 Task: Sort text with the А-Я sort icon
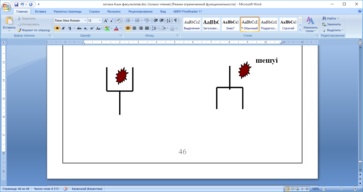(x=168, y=21)
